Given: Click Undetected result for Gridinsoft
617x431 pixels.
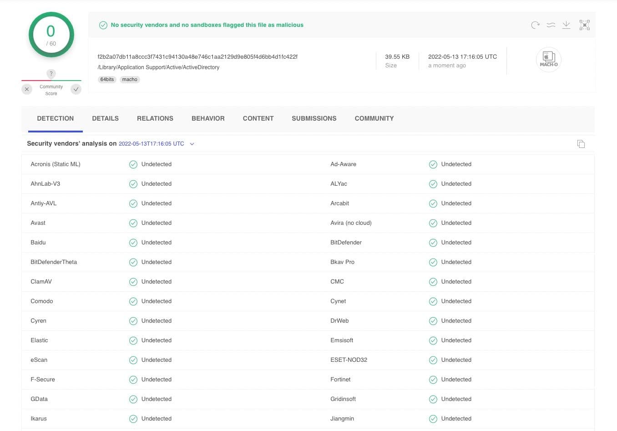Looking at the screenshot, I should [456, 399].
